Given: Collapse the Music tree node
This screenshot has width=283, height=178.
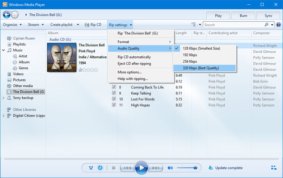Looking at the screenshot, I should point(3,50).
